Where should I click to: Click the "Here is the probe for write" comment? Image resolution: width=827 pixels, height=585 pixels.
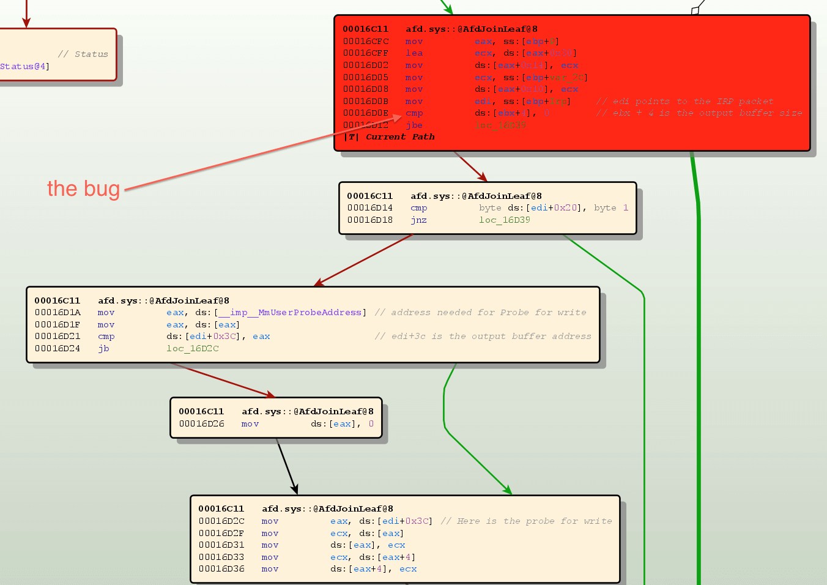(x=526, y=521)
